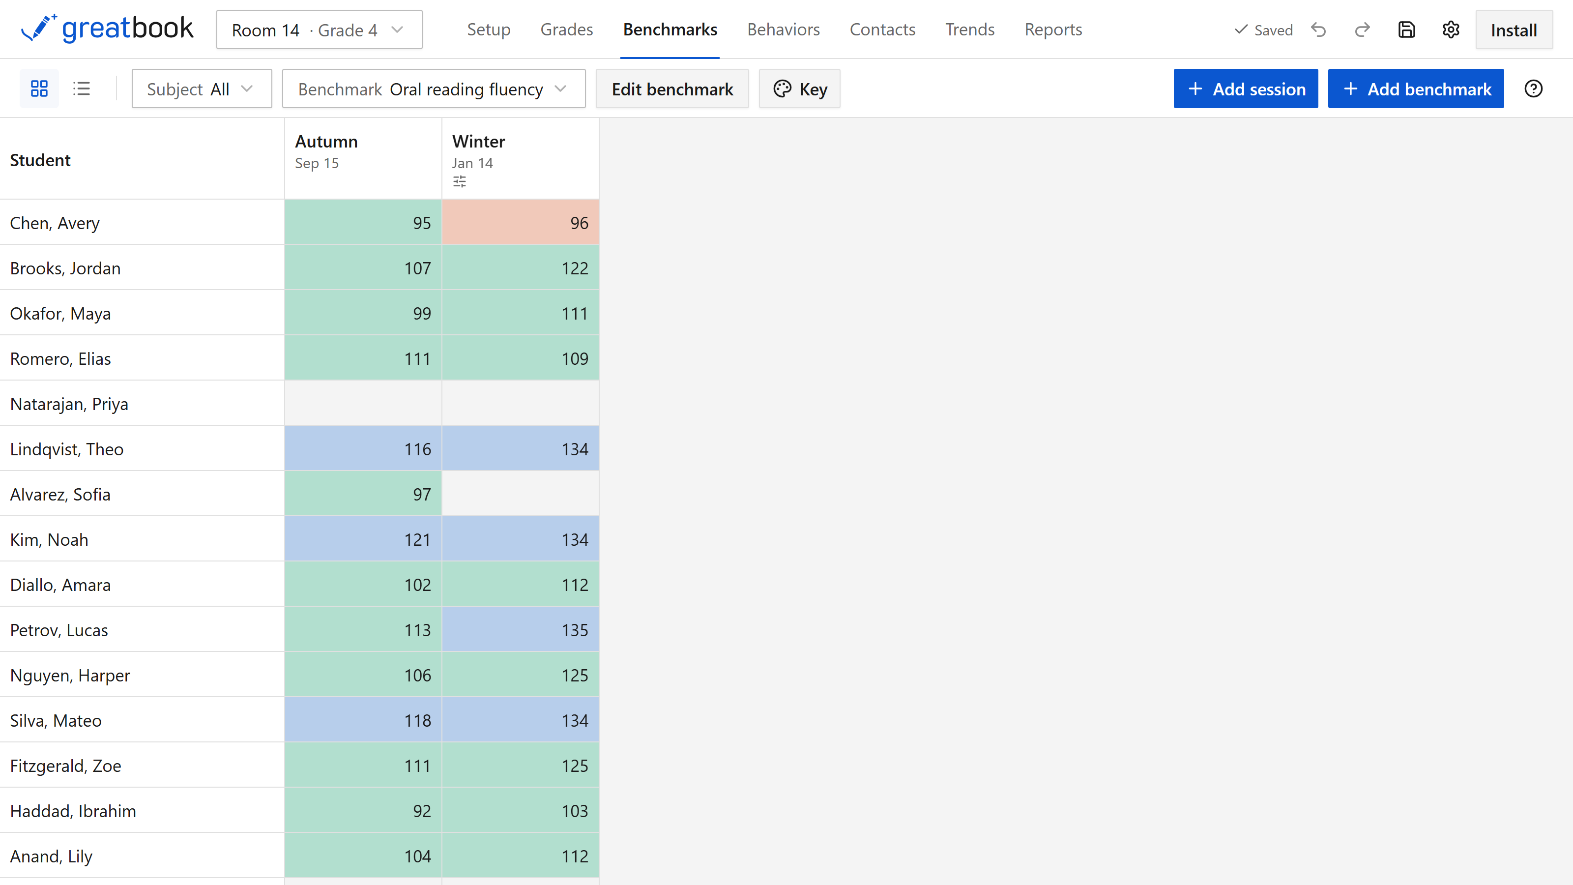Screen dimensions: 1573x885
Task: Click Silva, Mateo's Autumn score 118
Action: pos(363,719)
